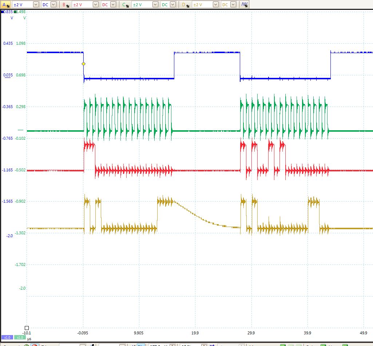Click the green axis value 1.098
Image resolution: width=373 pixels, height=346 pixels.
click(21, 43)
